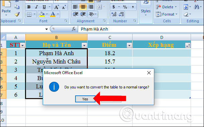Image resolution: width=204 pixels, height=127 pixels.
Task: Toggle center alignment
Action: [x=83, y=7]
